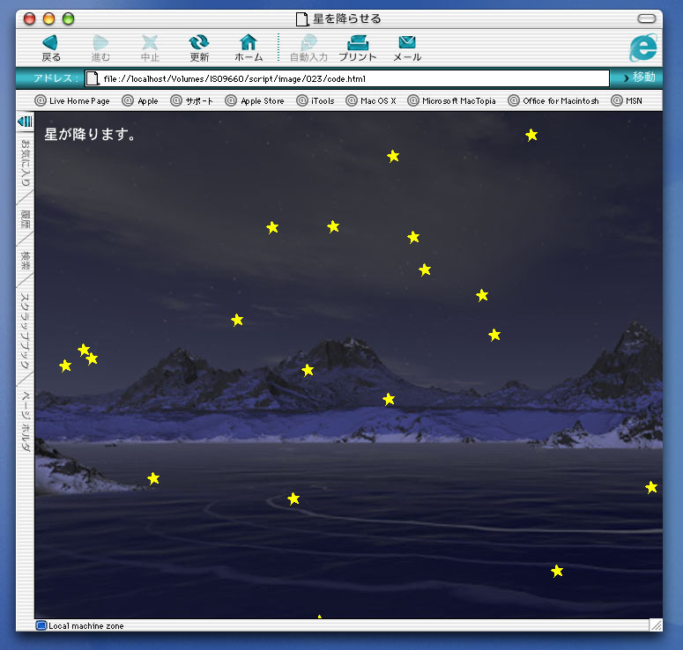Click the 星を降らせる window title

346,18
